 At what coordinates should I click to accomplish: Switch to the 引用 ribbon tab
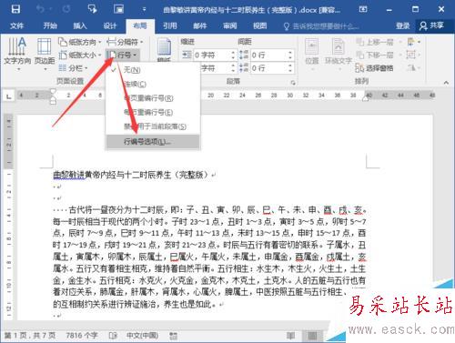click(170, 25)
